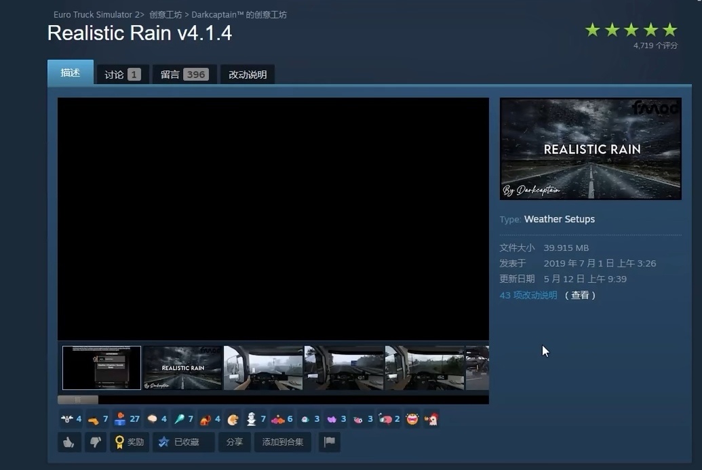Click the 5 月 12 日 上午 9:39 update date

click(585, 279)
